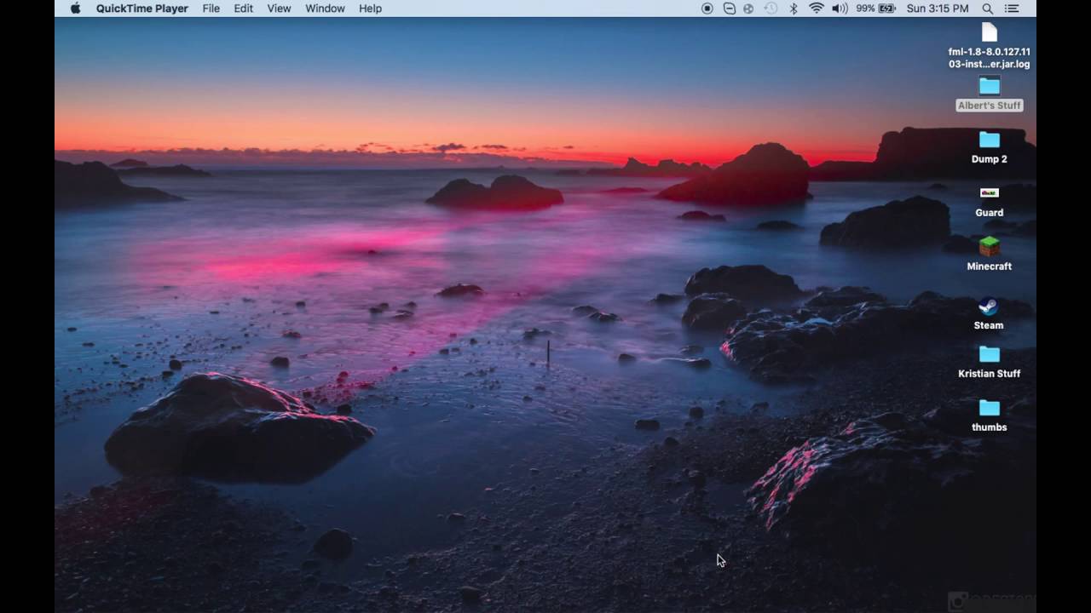Screen dimensions: 1091x613
Task: Open the Time Machine status icon
Action: coord(771,9)
